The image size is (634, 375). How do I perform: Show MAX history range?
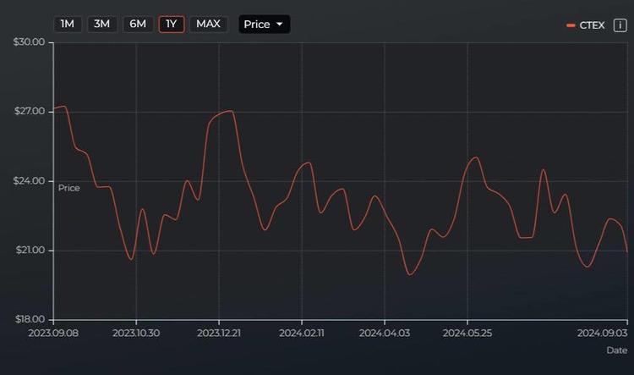pos(208,24)
